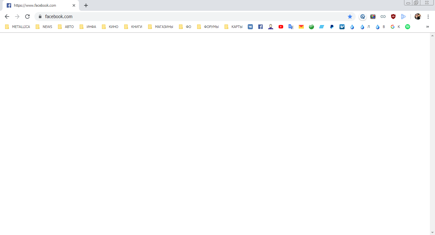Expand the АВТО bookmarks folder
435x235 pixels.
66,27
